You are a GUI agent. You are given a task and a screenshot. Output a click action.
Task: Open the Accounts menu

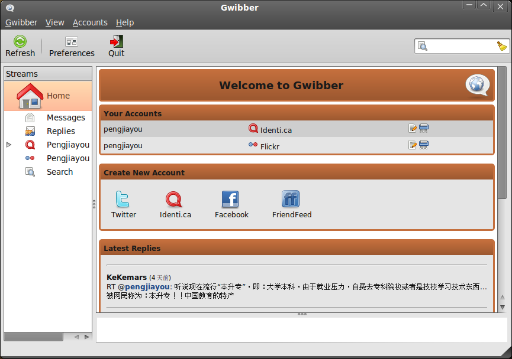pos(90,22)
